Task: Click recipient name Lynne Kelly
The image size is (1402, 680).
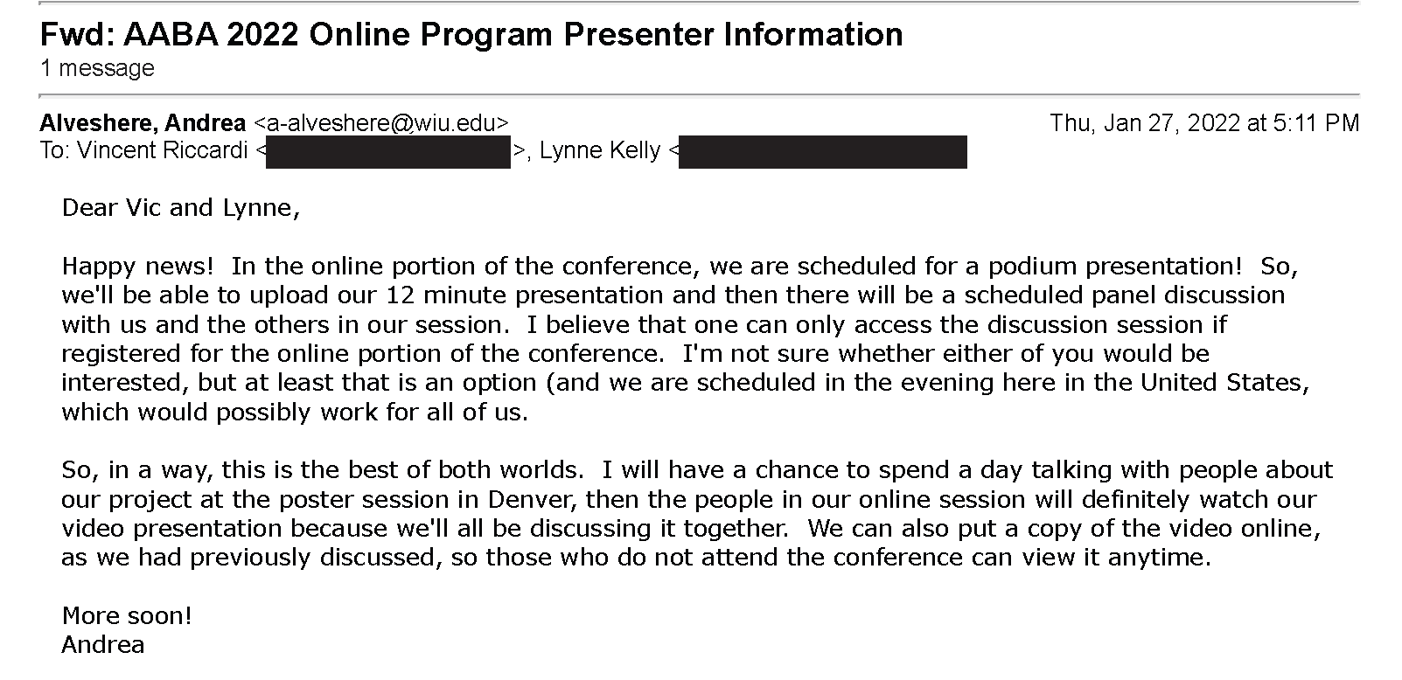Action: click(x=600, y=150)
